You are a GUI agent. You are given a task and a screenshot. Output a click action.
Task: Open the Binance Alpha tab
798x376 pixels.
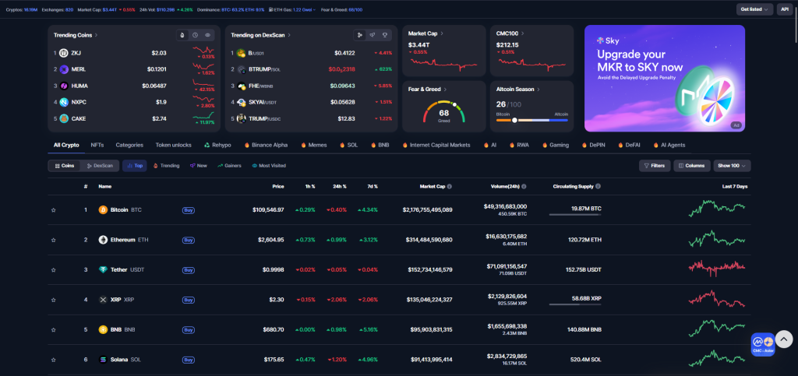pyautogui.click(x=266, y=145)
